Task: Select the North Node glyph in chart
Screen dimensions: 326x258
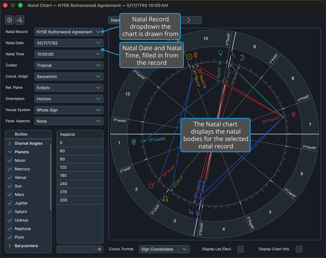Action: pyautogui.click(x=165, y=199)
